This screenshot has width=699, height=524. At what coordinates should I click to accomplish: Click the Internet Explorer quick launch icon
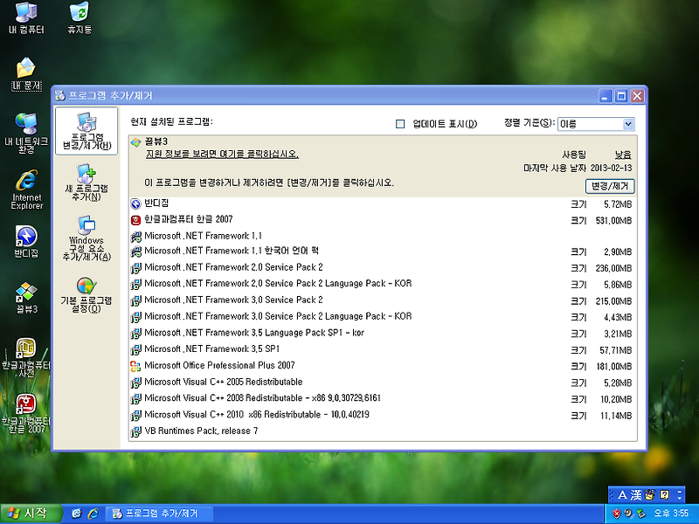coord(93,514)
